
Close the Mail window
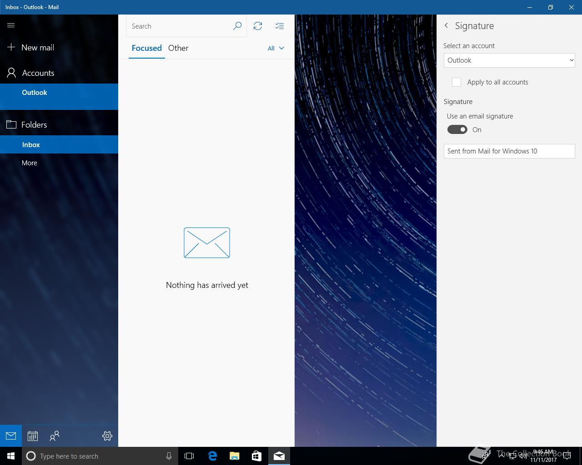point(572,7)
